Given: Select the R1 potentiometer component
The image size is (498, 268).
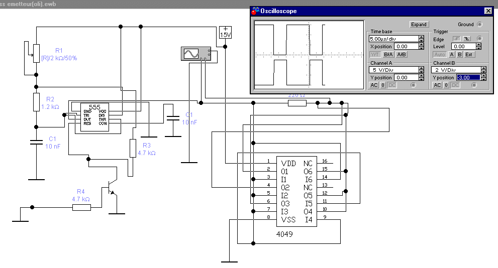Looking at the screenshot, I should point(36,52).
